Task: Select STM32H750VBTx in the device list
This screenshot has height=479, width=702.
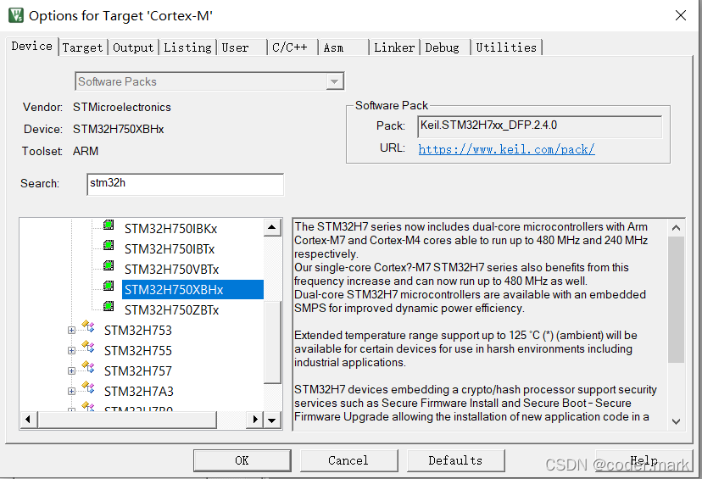Action: pos(171,270)
